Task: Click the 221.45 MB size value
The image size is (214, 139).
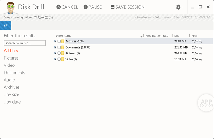Action: (181, 47)
